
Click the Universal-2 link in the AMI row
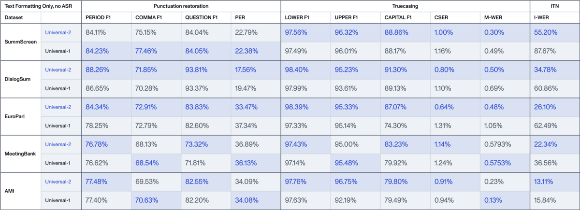click(x=58, y=181)
